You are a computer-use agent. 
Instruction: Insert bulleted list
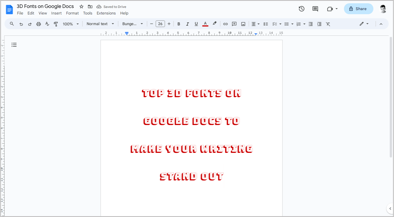coord(287,24)
